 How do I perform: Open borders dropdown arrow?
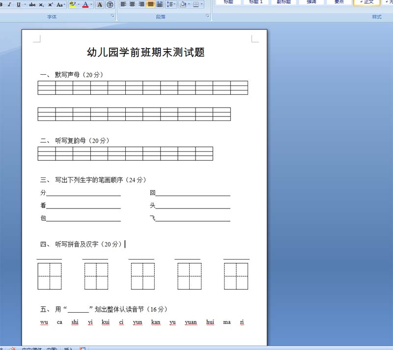pos(202,4)
